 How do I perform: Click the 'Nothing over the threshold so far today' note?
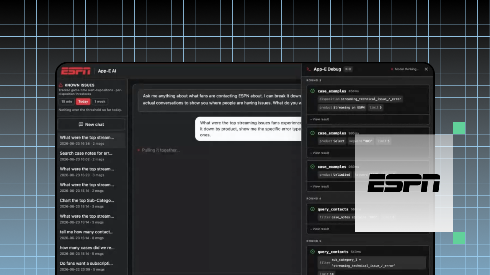90,110
